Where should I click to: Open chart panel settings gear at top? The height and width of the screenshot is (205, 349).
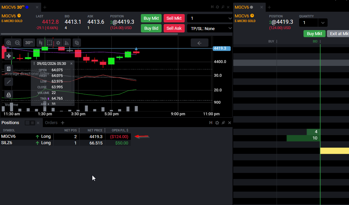click(x=217, y=7)
